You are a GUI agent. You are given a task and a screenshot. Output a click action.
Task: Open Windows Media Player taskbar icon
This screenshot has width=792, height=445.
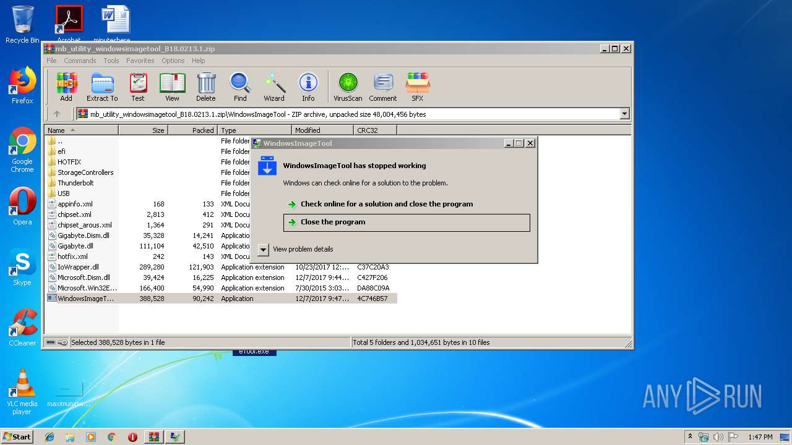(x=91, y=437)
